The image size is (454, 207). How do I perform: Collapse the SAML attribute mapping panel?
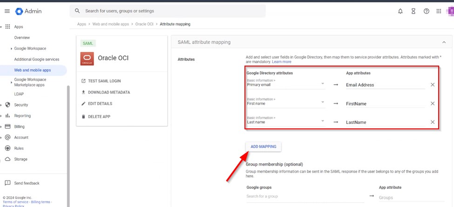pyautogui.click(x=443, y=42)
